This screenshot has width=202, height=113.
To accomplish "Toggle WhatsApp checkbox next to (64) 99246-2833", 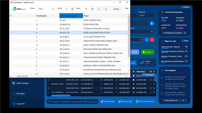I will (134, 88).
